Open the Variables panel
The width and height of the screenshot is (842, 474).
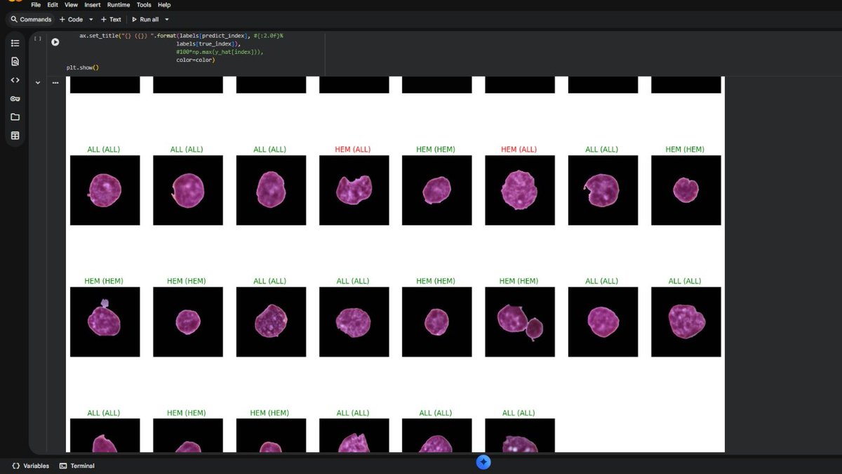[x=31, y=466]
